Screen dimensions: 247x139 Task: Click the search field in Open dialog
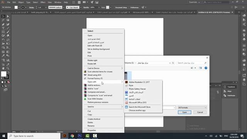point(192,63)
